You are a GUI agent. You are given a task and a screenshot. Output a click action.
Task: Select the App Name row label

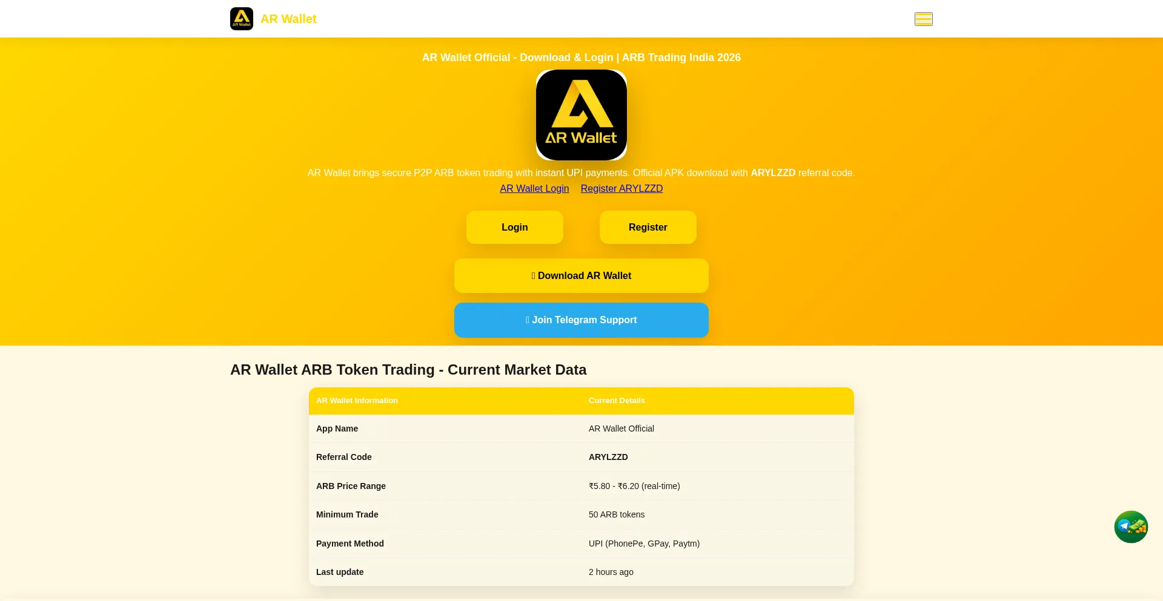337,429
